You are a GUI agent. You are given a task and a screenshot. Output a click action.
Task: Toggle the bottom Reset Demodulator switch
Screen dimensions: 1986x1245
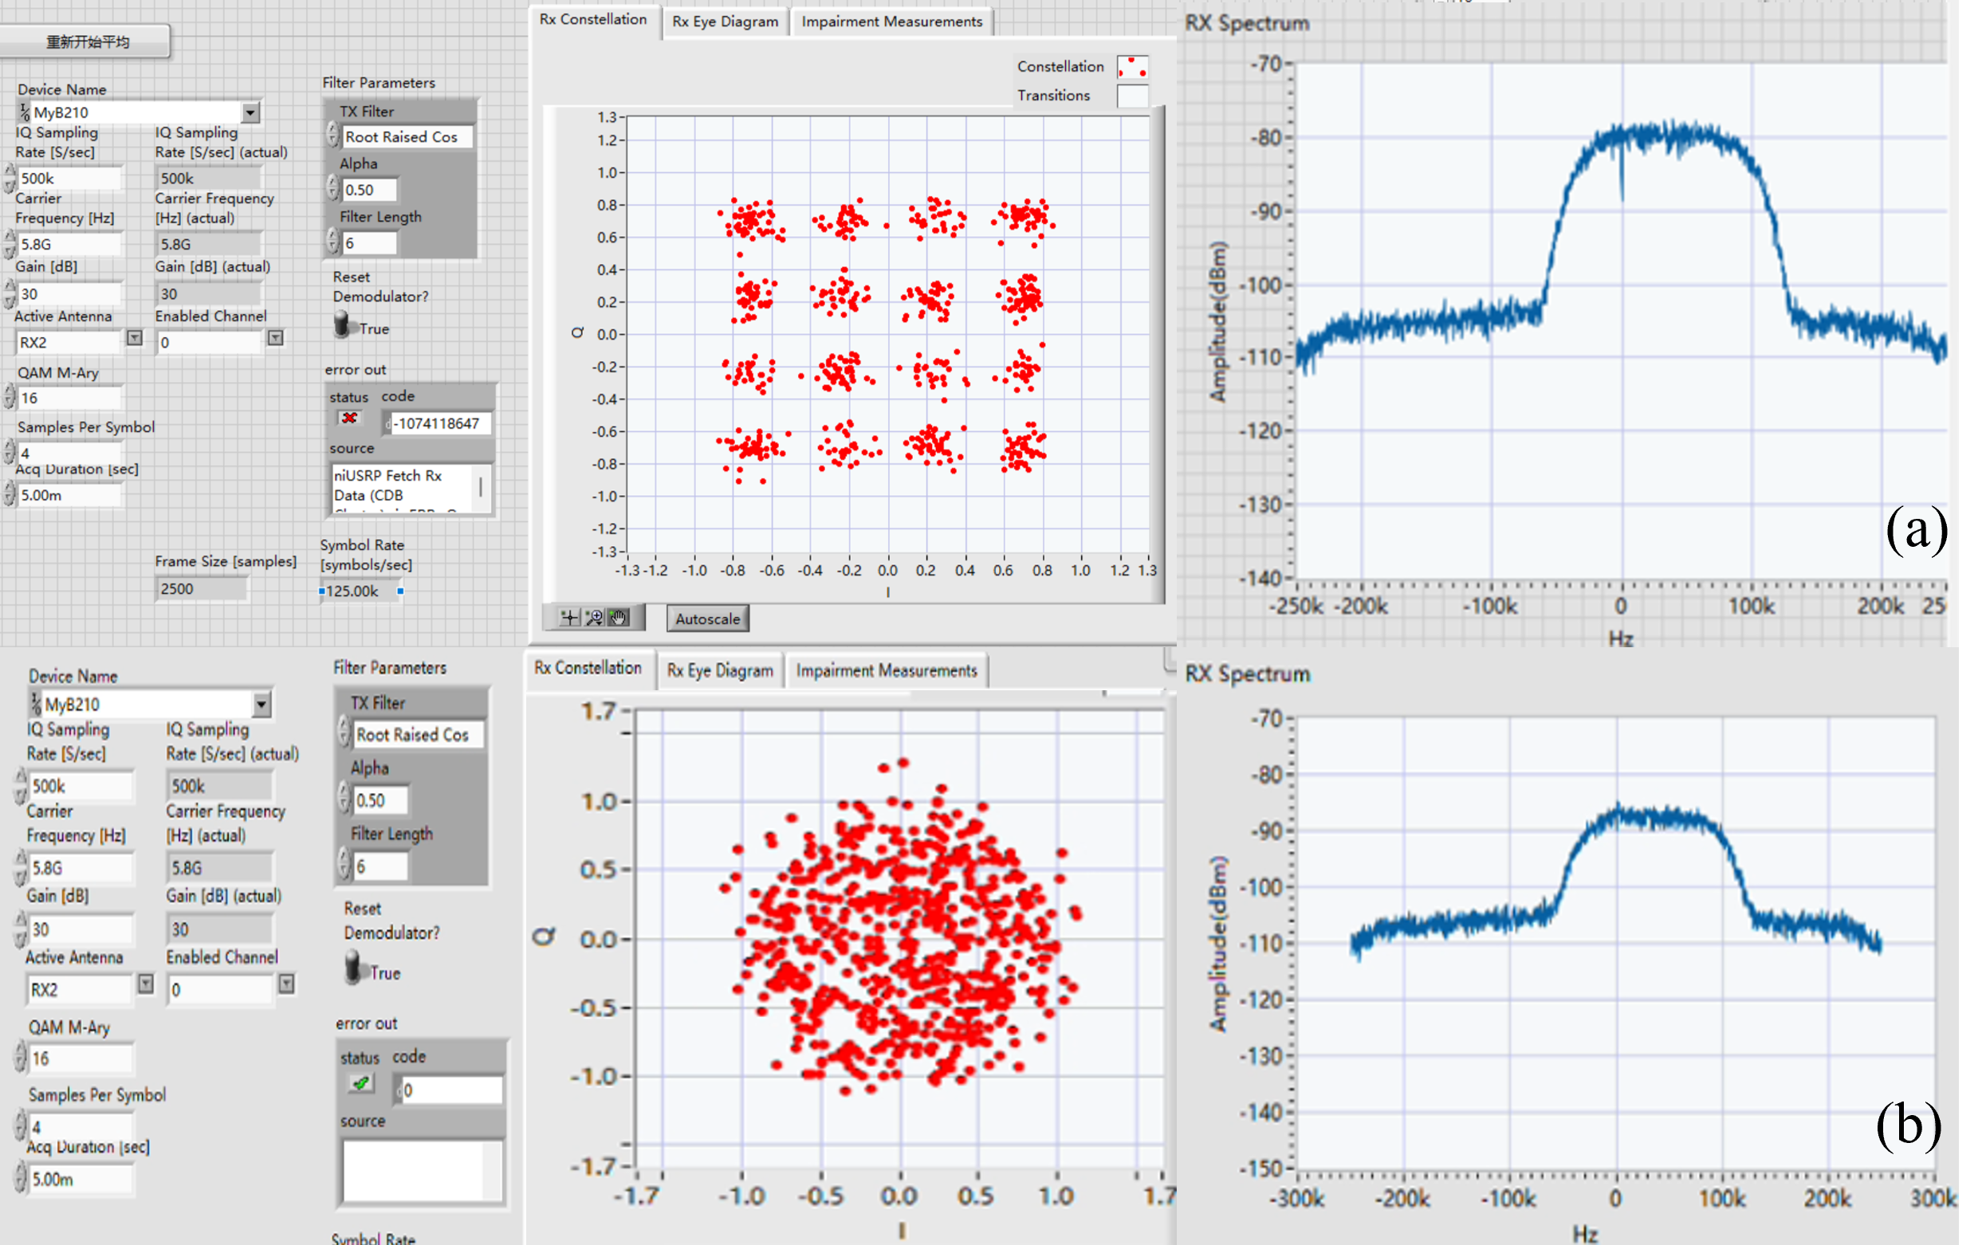point(353,967)
